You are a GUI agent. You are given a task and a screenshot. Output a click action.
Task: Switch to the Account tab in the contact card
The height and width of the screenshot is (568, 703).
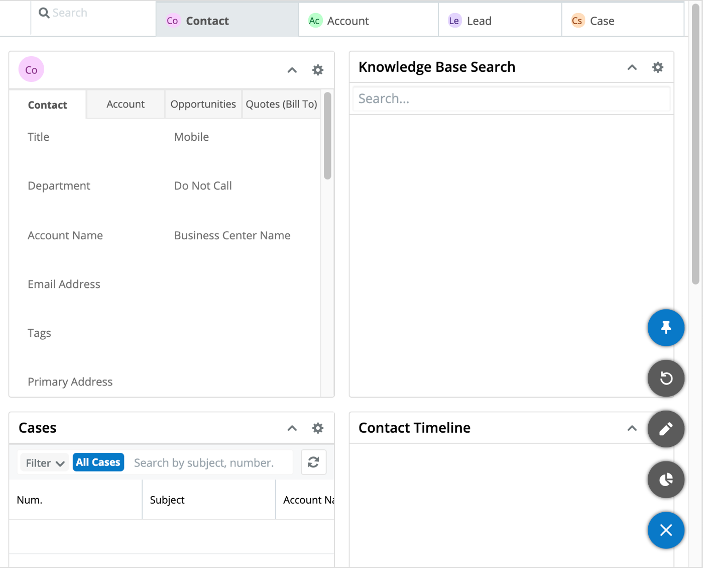(x=125, y=104)
